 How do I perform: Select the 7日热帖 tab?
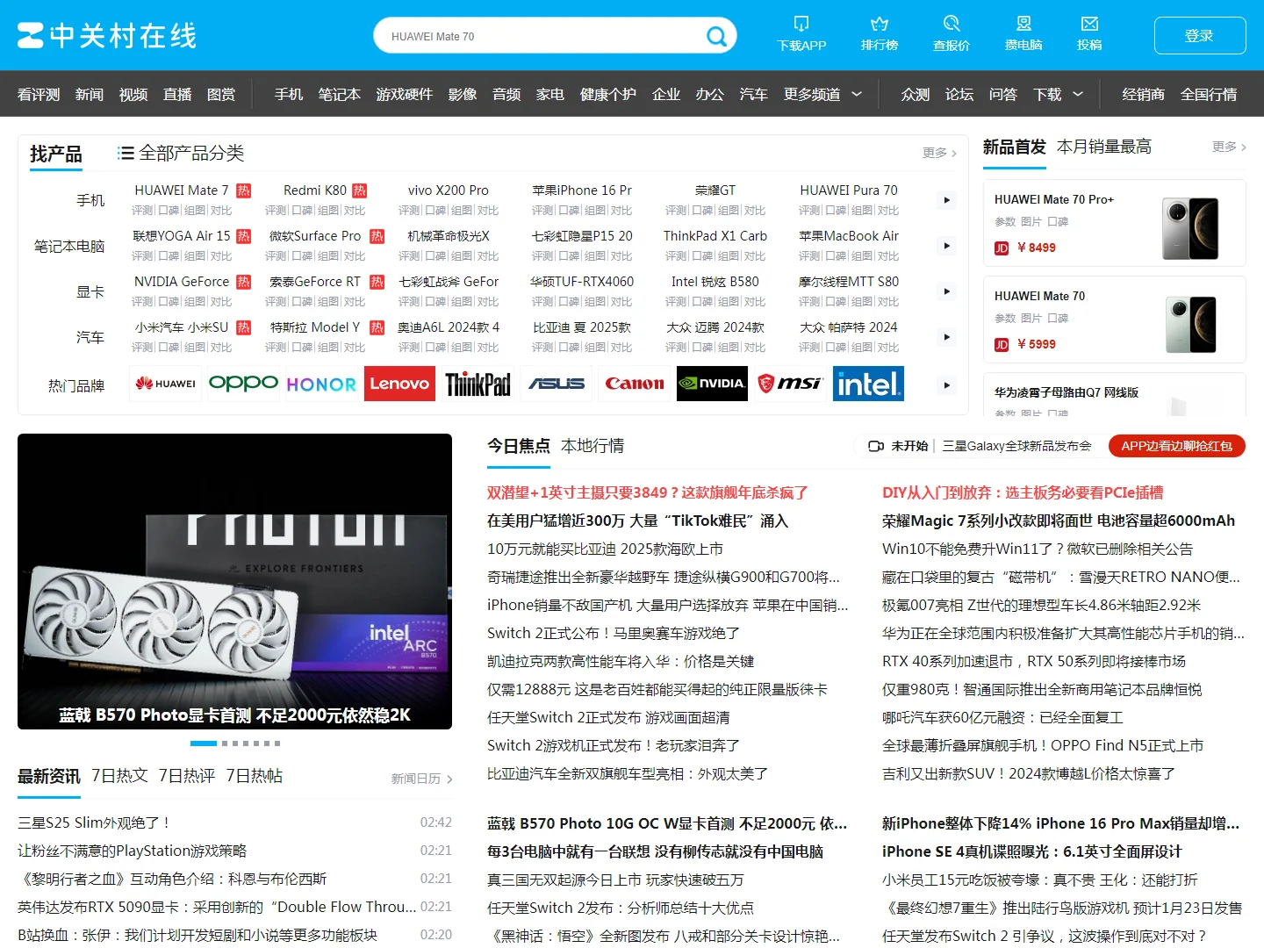[x=255, y=776]
